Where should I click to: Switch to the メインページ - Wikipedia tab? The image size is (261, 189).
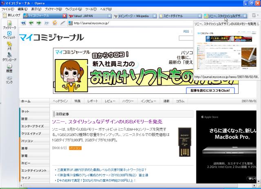[133, 16]
